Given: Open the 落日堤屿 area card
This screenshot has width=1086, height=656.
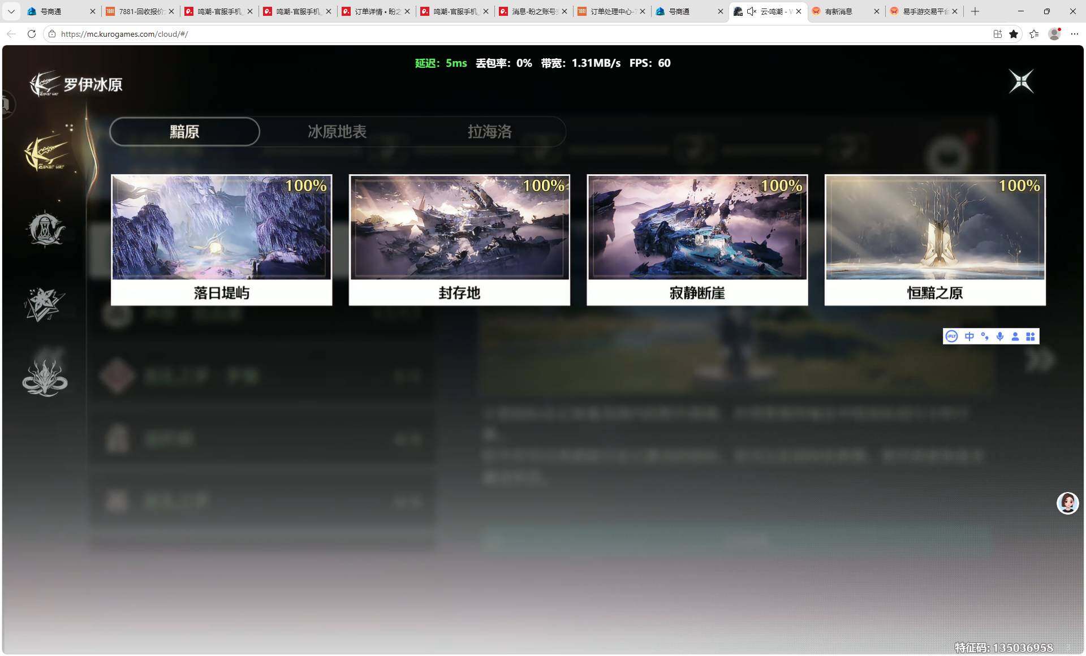Looking at the screenshot, I should pyautogui.click(x=222, y=240).
